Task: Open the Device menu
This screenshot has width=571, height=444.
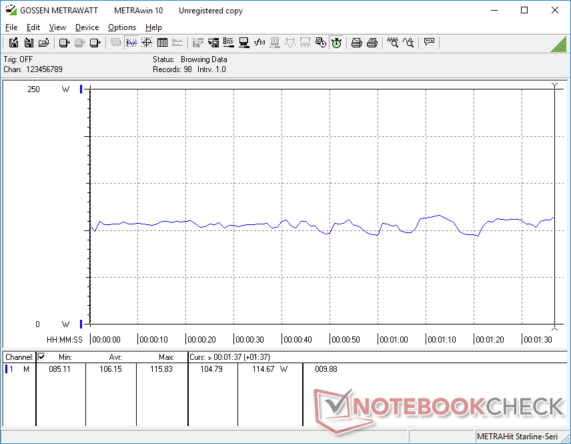Action: pos(87,27)
